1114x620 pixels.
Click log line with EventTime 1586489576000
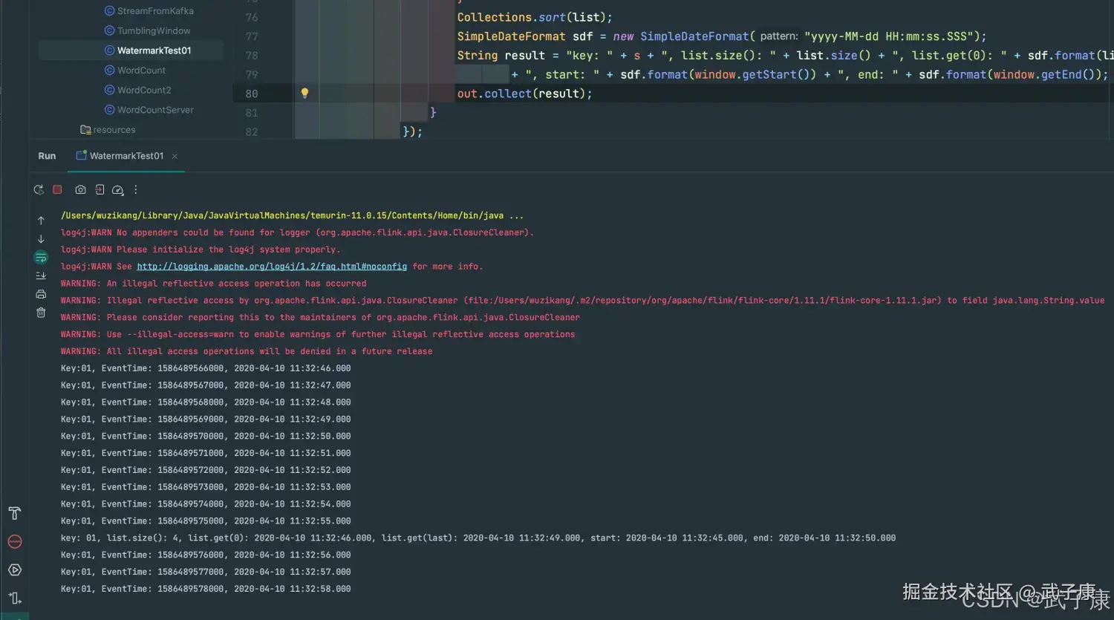(206, 555)
